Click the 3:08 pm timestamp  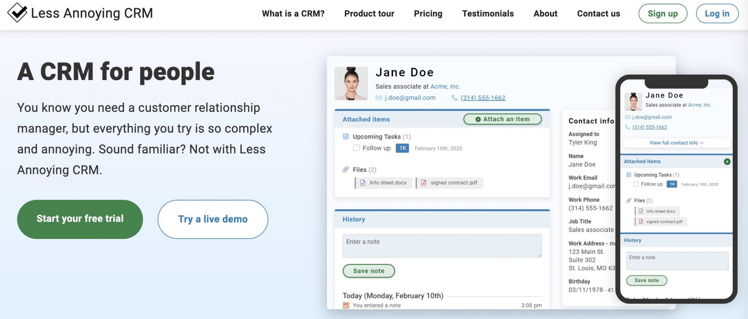(531, 305)
